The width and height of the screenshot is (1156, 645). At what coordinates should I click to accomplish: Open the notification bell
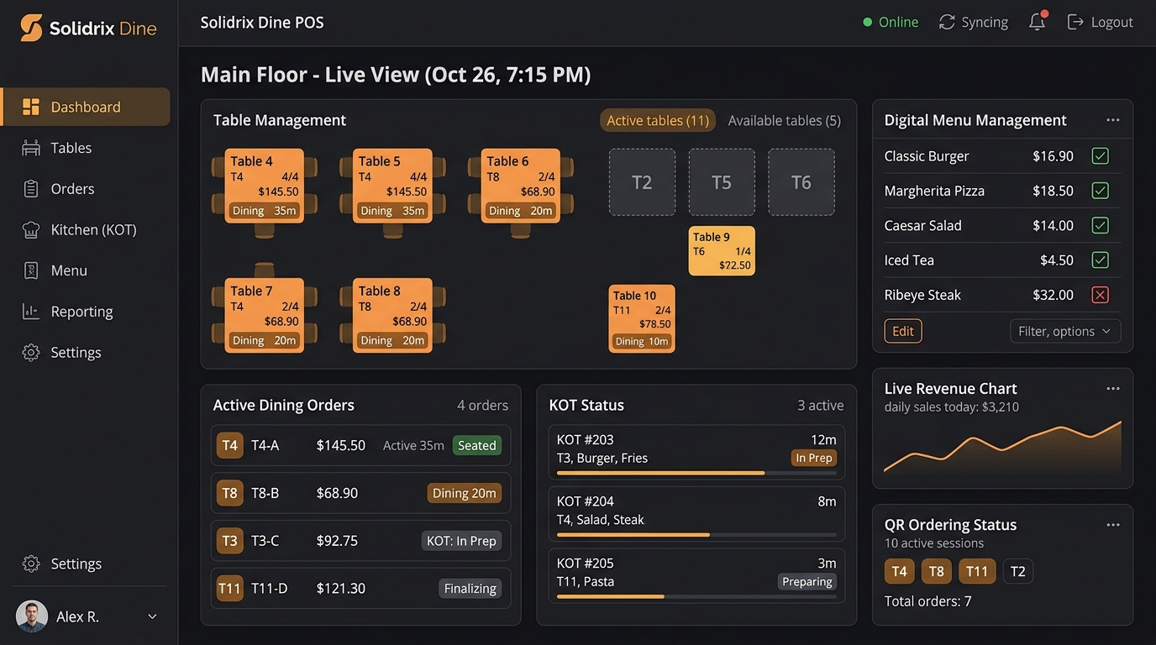(x=1038, y=23)
